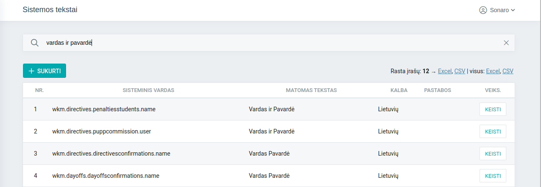
Task: Click the Sisteminis vardas column header
Action: click(148, 90)
